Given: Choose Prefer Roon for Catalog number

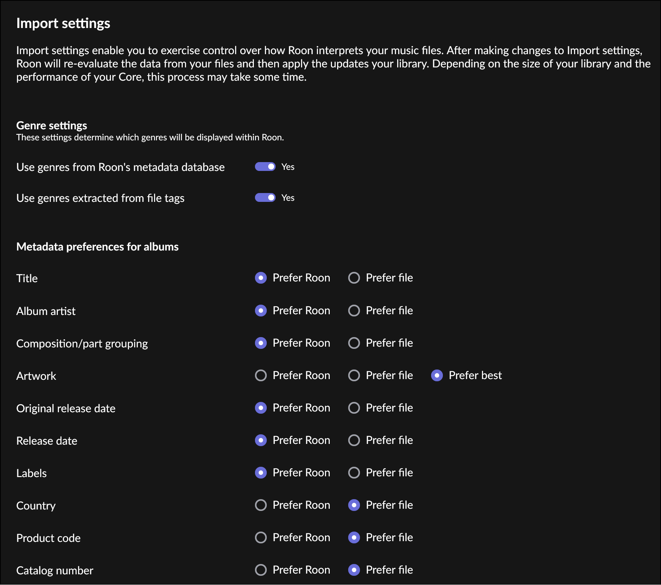Looking at the screenshot, I should pos(261,570).
